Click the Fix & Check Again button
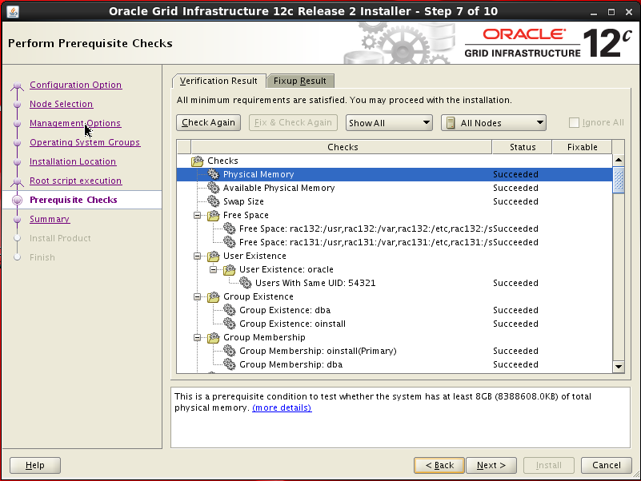Screen dimensions: 641x481 point(293,122)
